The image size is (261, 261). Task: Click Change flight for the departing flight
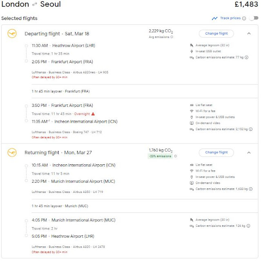(x=216, y=33)
